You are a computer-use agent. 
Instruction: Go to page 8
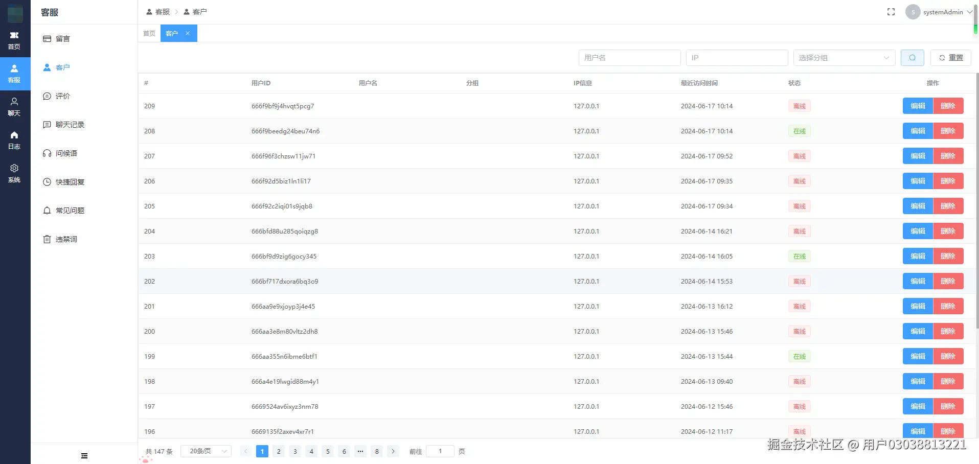[x=377, y=451]
